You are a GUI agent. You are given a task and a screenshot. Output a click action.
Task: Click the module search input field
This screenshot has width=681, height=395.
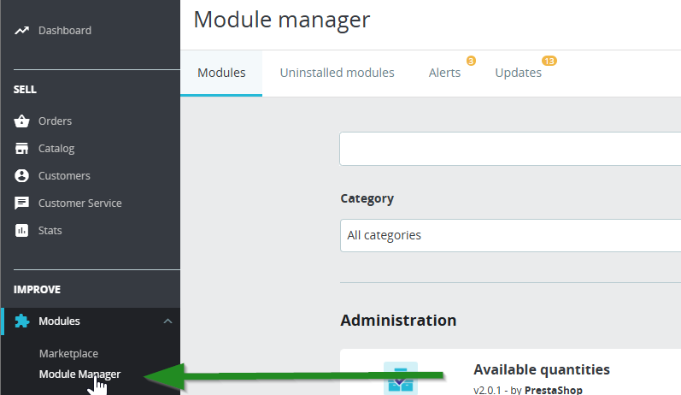click(510, 149)
